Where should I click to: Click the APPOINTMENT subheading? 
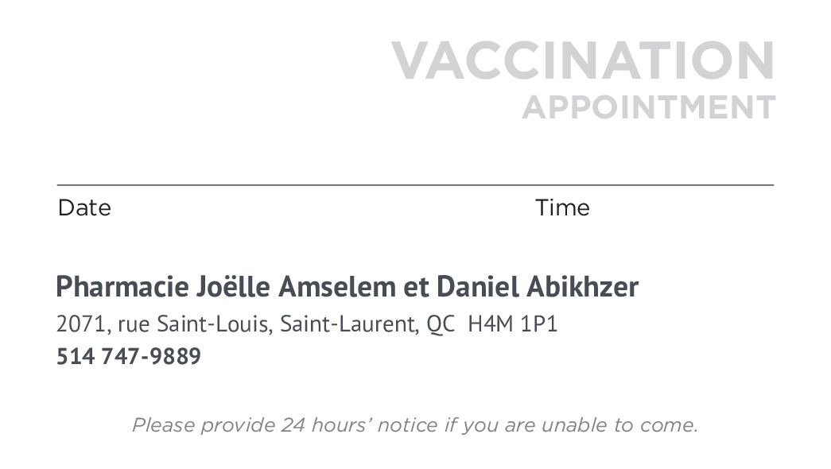coord(648,107)
